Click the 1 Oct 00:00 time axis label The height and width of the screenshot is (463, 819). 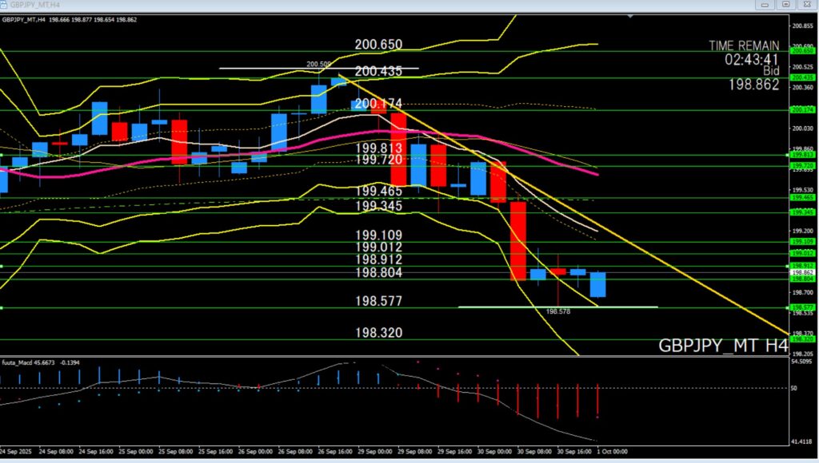coord(613,451)
